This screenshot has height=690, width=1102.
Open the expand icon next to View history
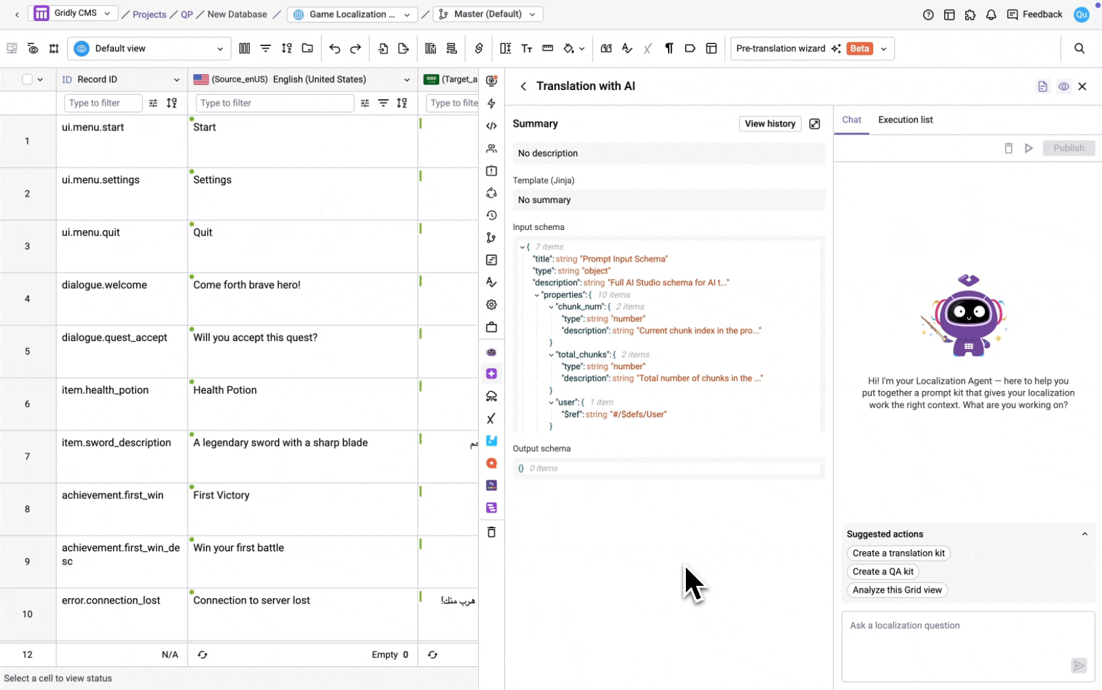(x=814, y=124)
